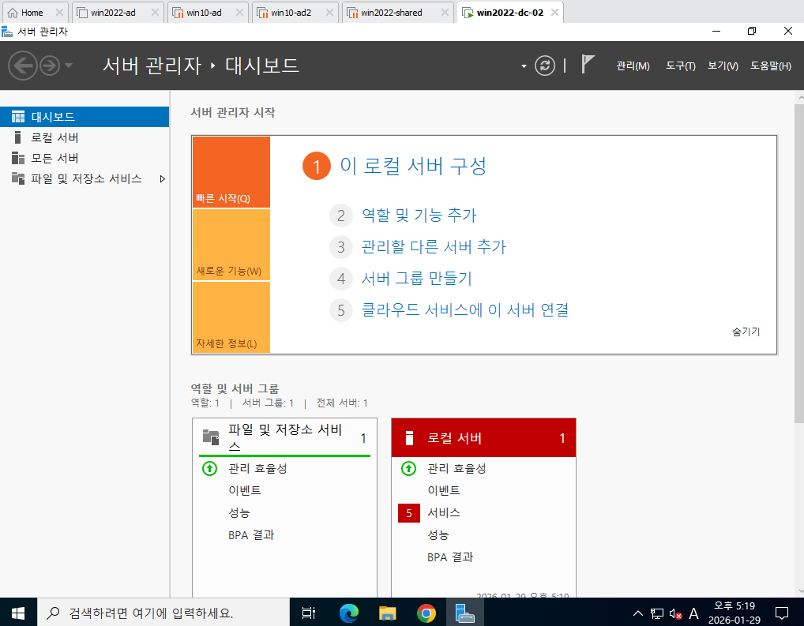This screenshot has height=626, width=804.
Task: Select 모든 서버 in the sidebar
Action: point(85,158)
